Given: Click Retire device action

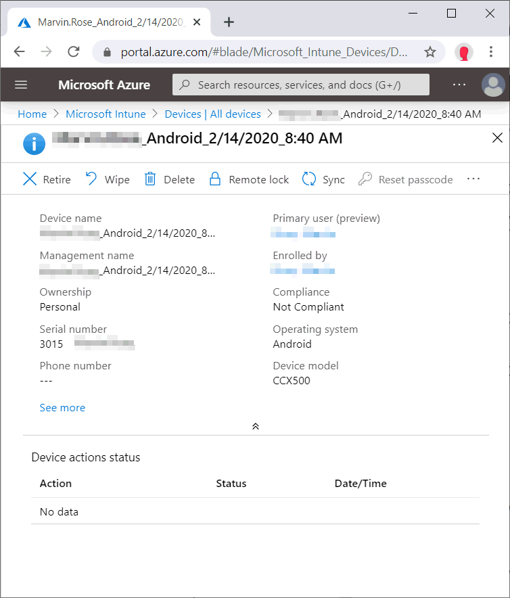Looking at the screenshot, I should (47, 179).
